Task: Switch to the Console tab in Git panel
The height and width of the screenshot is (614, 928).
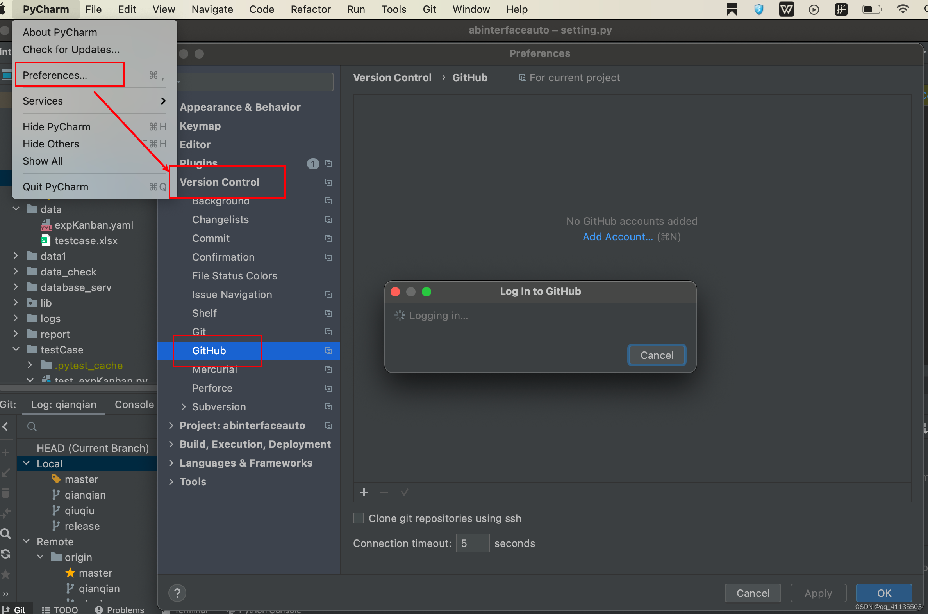Action: pos(134,405)
